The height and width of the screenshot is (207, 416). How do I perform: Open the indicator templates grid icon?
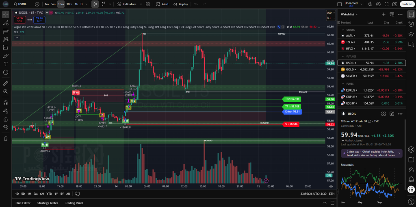click(148, 4)
